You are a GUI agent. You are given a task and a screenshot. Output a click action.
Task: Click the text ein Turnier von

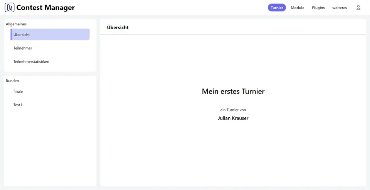(x=233, y=110)
